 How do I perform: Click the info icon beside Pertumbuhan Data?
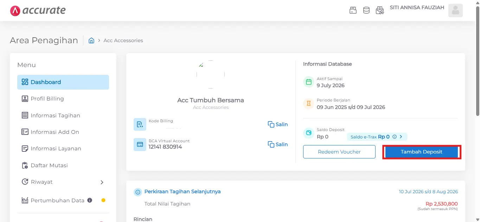pyautogui.click(x=89, y=200)
